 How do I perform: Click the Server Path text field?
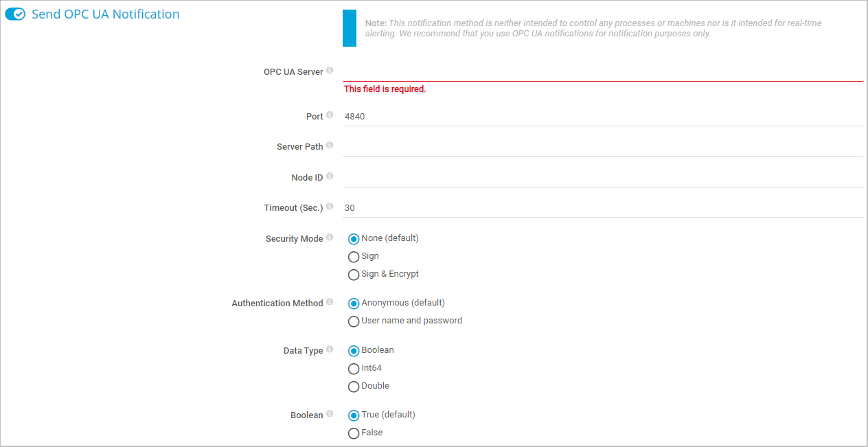tap(603, 147)
